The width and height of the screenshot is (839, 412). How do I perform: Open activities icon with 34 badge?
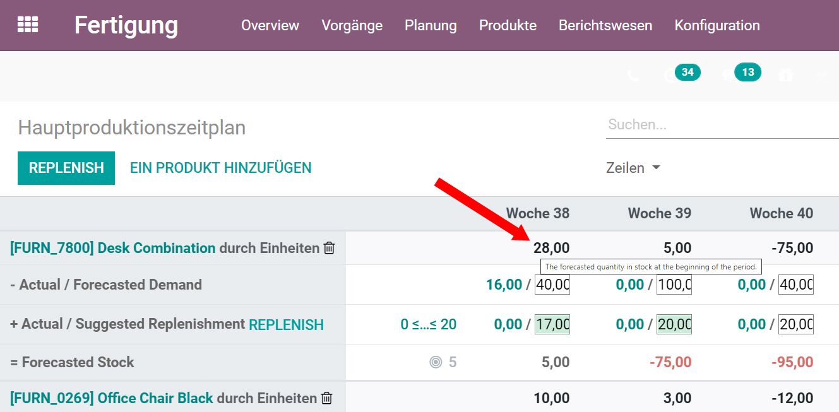click(672, 76)
